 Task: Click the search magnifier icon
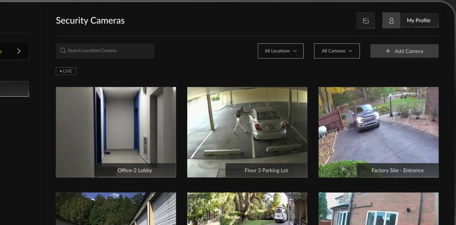(63, 51)
